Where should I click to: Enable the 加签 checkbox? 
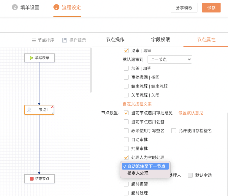[126, 68]
